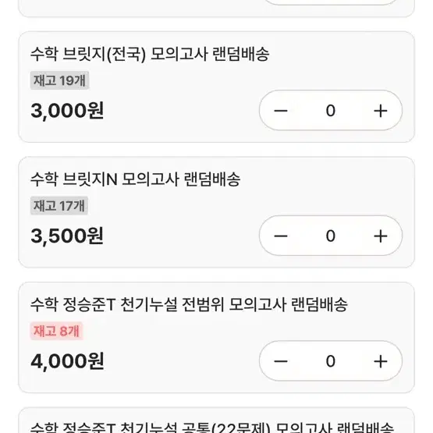Tap plus icon for 수학 브릿지N 모의고사
Image resolution: width=433 pixels, height=433 pixels.
pos(380,236)
